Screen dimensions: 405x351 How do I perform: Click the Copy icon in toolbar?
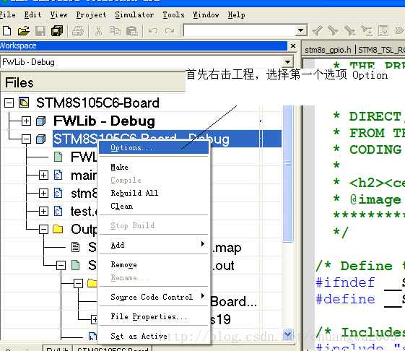[x=115, y=31]
